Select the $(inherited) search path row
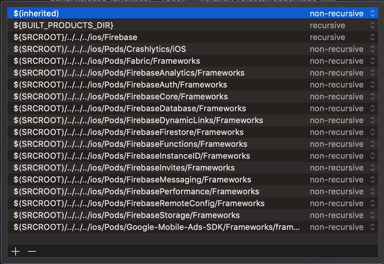Image resolution: width=384 pixels, height=264 pixels. (148, 13)
